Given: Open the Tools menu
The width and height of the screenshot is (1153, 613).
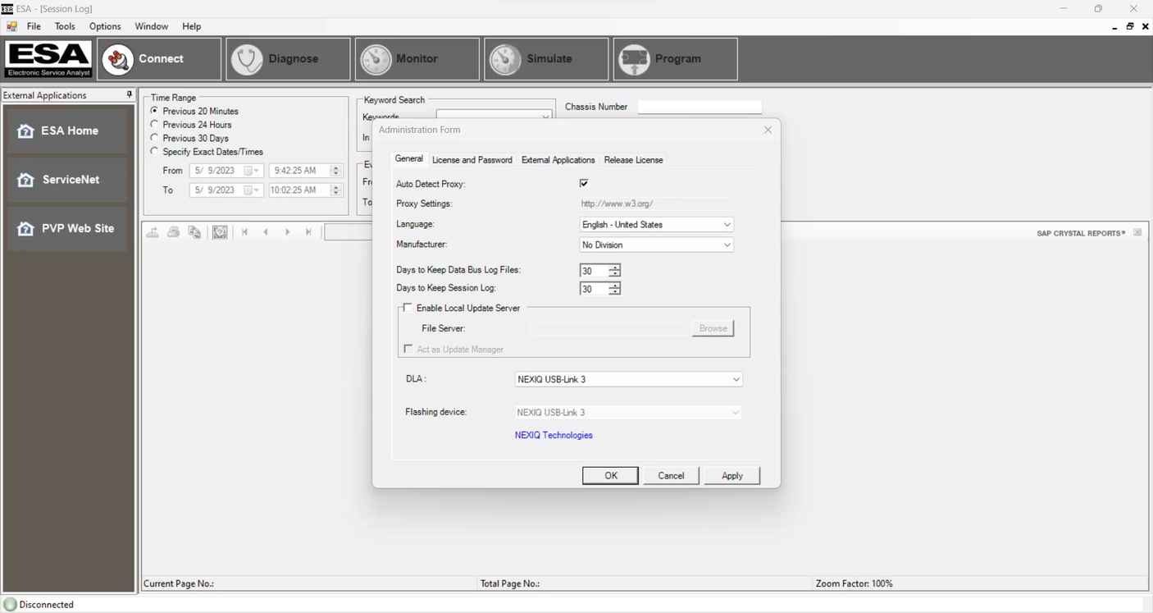Looking at the screenshot, I should pos(64,25).
